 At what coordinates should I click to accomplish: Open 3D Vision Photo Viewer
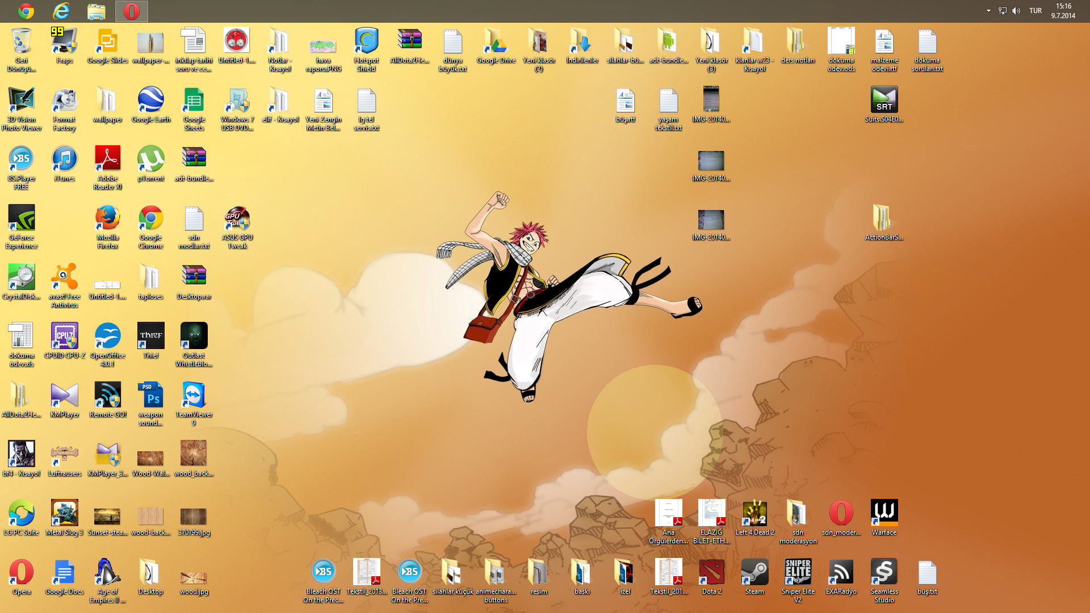pos(22,109)
